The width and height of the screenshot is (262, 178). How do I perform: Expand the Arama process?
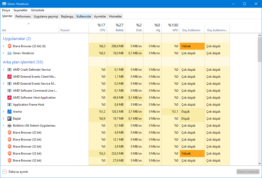3,112
